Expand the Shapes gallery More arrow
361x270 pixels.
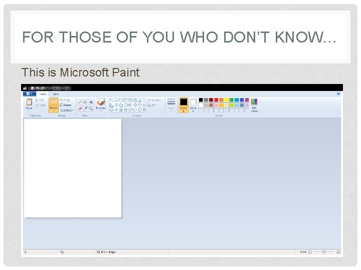(144, 109)
